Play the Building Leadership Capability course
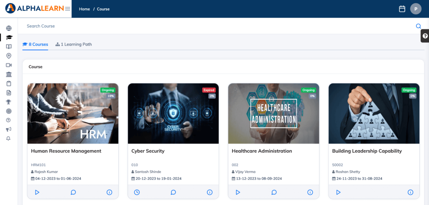Viewport: 429px width, 205px height. point(338,192)
